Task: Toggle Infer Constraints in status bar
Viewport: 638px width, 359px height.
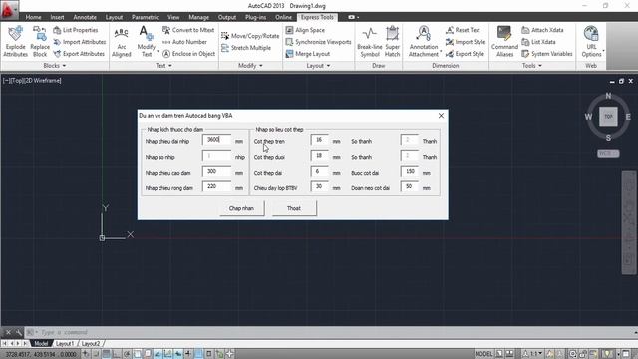Action: point(87,354)
